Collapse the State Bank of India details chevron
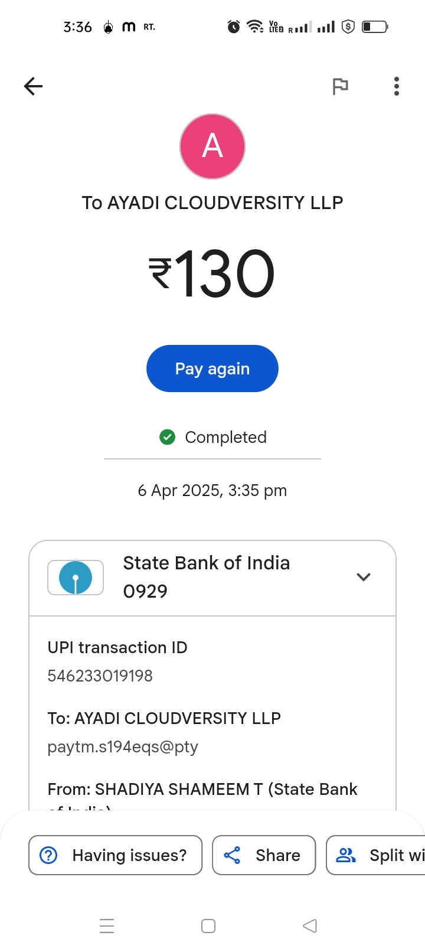The image size is (425, 952). click(364, 577)
